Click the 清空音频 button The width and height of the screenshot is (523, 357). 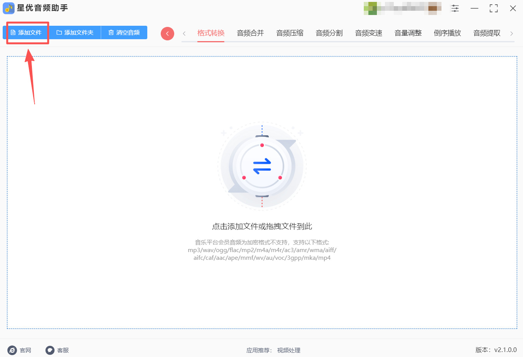click(124, 33)
